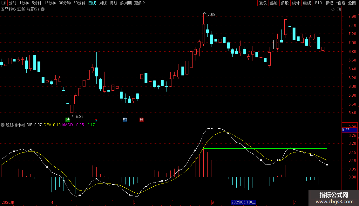
Task: Switch to 日线 daily chart
Action: (x=92, y=3)
